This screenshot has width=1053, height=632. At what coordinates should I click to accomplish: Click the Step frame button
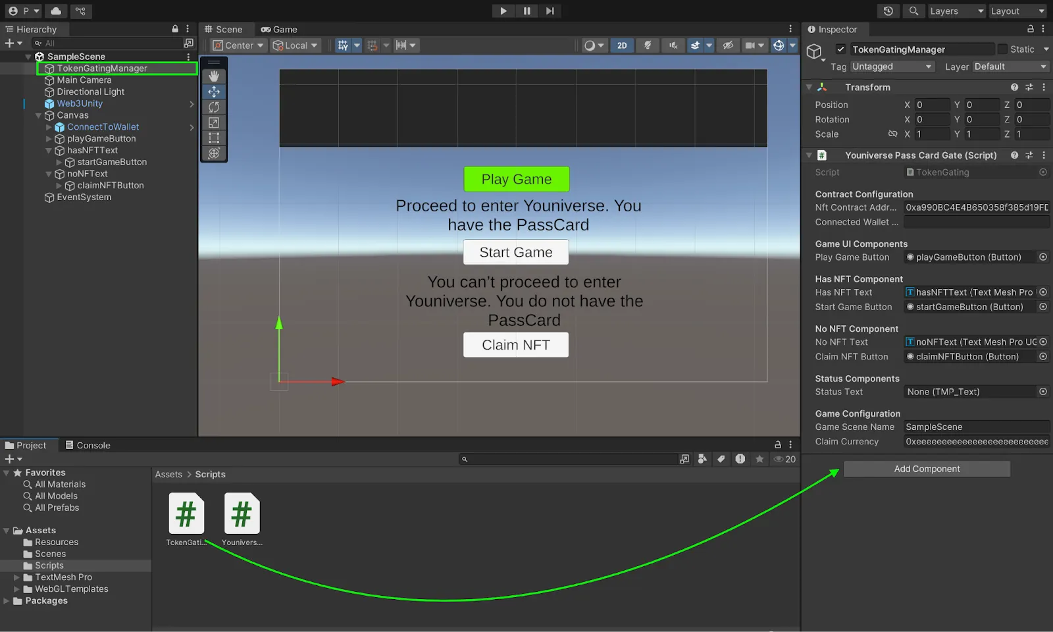(550, 11)
